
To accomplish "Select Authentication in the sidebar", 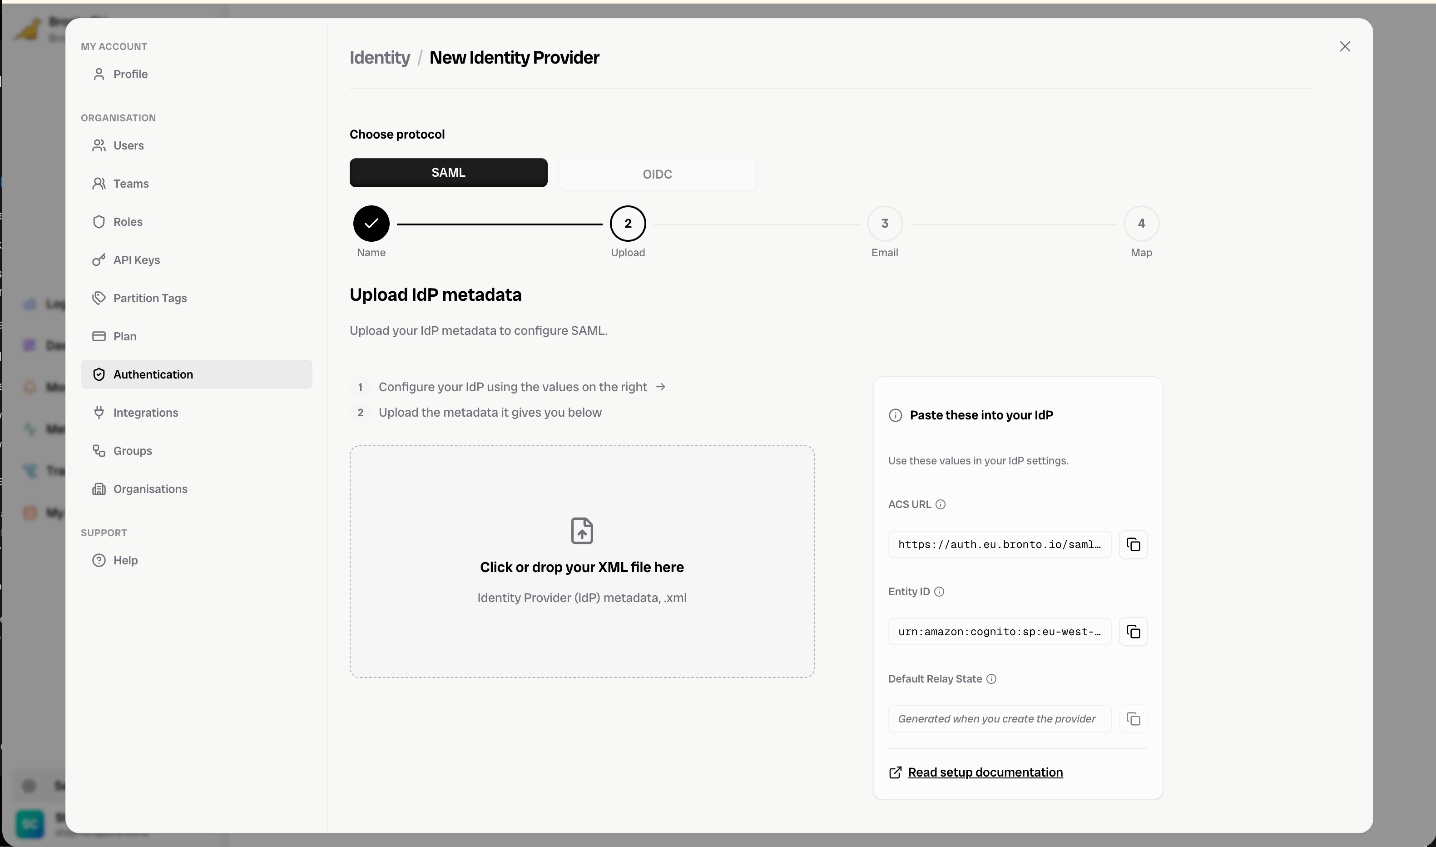I will coord(196,374).
